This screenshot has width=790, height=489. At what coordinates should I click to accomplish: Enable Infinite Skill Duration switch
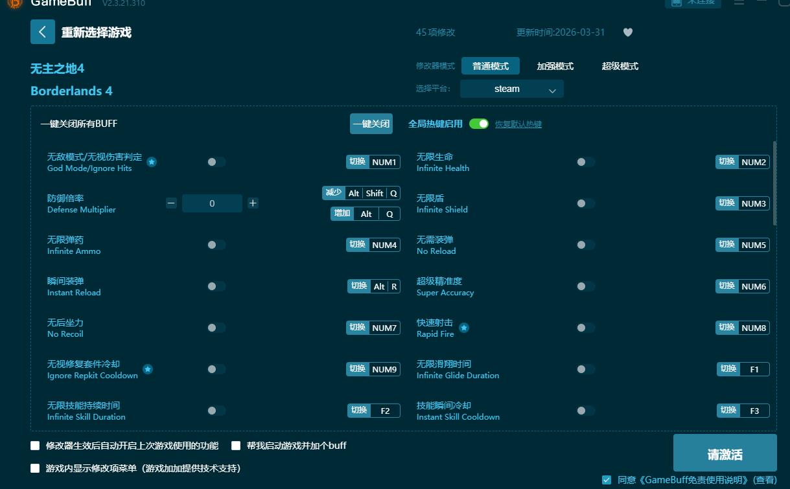[216, 411]
